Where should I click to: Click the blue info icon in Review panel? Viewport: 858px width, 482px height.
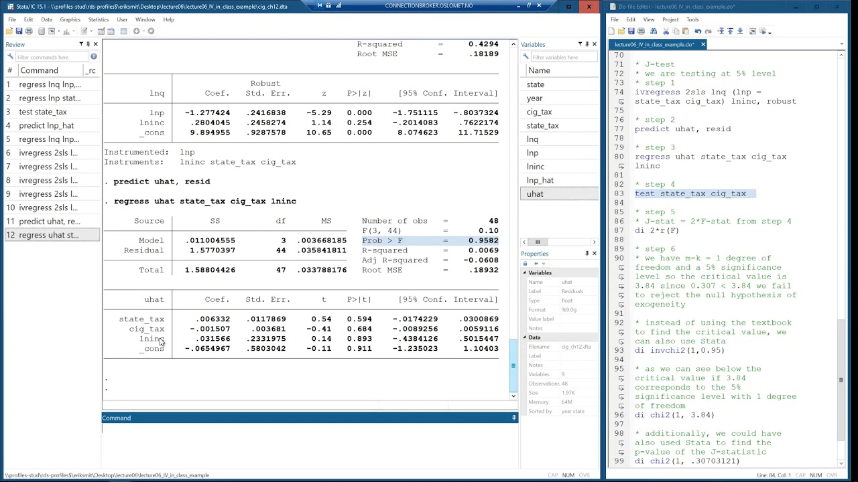94,56
